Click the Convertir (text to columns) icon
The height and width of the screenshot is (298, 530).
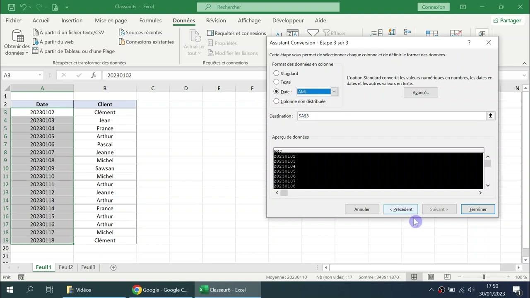(x=376, y=34)
